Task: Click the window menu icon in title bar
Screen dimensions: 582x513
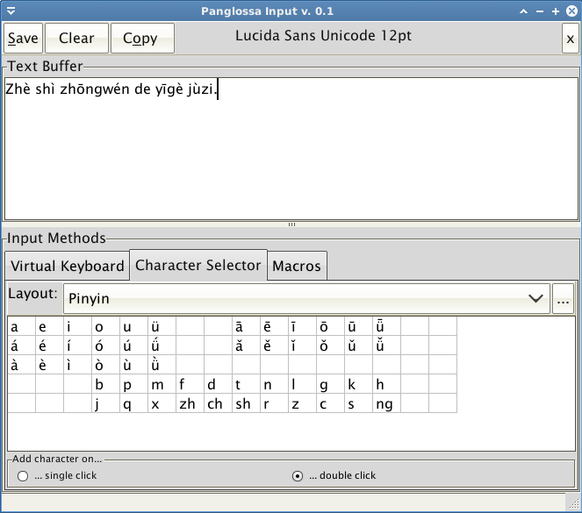Action: [10, 11]
